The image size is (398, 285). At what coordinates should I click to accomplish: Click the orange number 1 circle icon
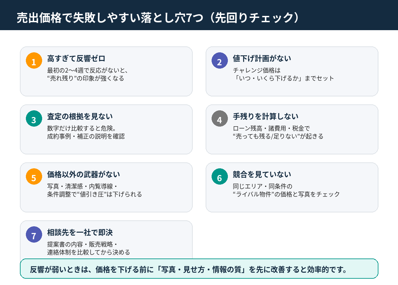coord(34,61)
